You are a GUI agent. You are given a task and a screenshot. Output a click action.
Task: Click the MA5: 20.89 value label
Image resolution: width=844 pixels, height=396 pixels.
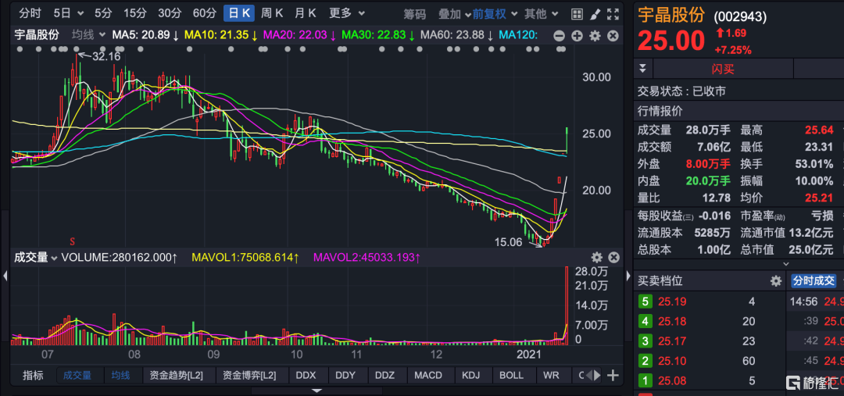pos(145,35)
